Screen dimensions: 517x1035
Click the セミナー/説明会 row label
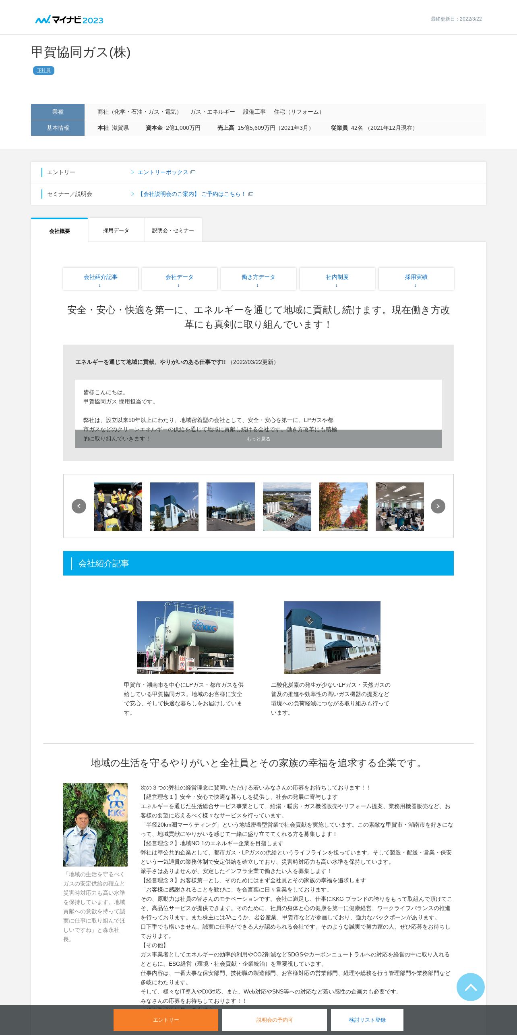[70, 194]
